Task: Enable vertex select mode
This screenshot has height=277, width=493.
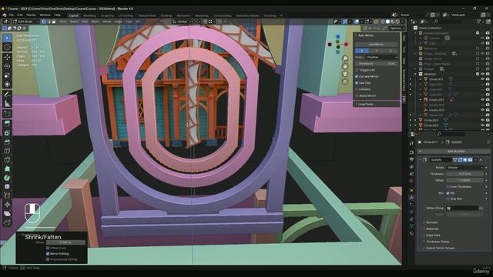Action: click(44, 22)
